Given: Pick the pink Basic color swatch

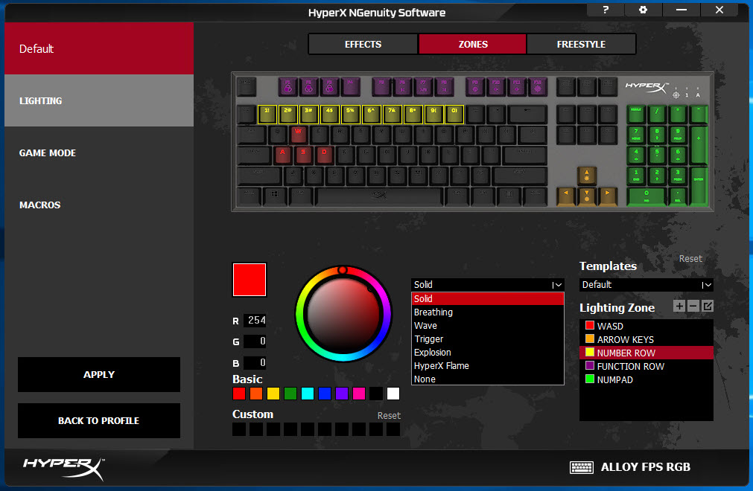Looking at the screenshot, I should (x=359, y=394).
